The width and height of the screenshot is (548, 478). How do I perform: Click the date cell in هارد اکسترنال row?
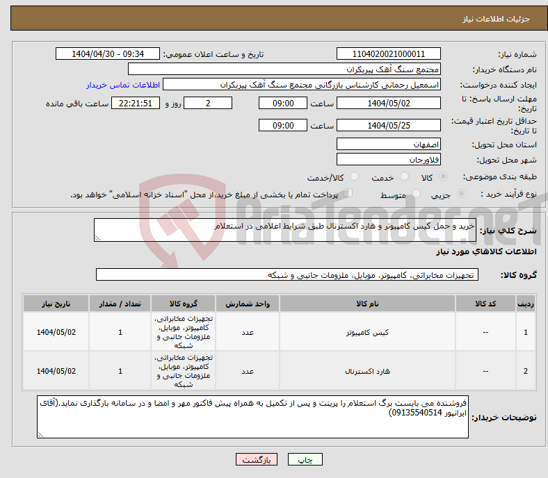[x=56, y=371]
